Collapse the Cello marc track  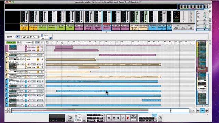[7, 53]
